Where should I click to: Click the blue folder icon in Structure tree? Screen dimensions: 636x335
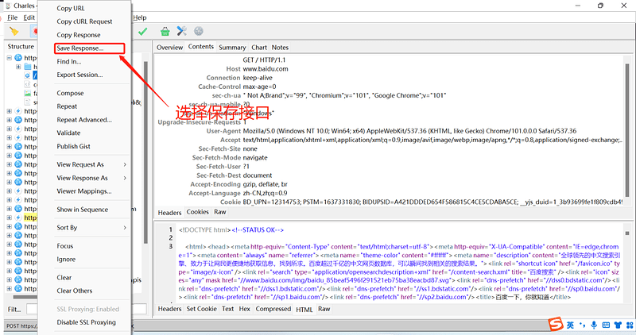pyautogui.click(x=28, y=67)
